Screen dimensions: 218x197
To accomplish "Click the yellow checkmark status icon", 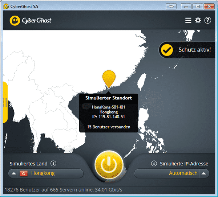I will point(167,50).
